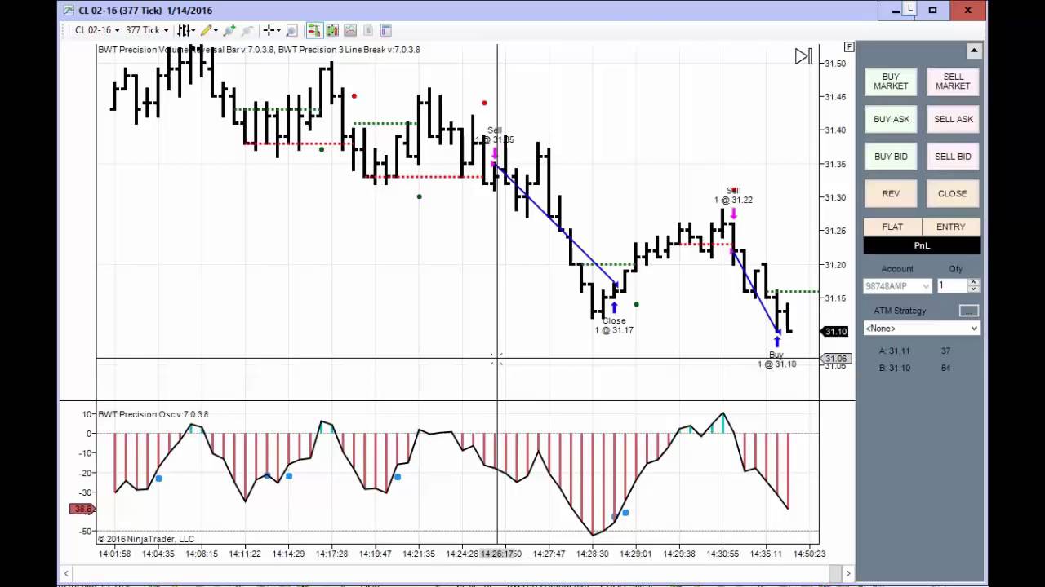The height and width of the screenshot is (587, 1045).
Task: Click the B: 31.10 bid price text
Action: (894, 368)
